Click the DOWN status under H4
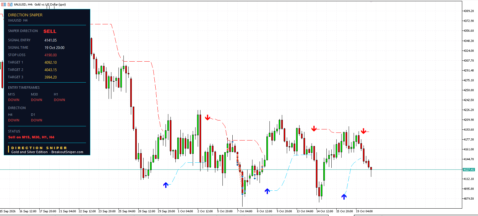Screen dimensions: 478x216 (14, 120)
